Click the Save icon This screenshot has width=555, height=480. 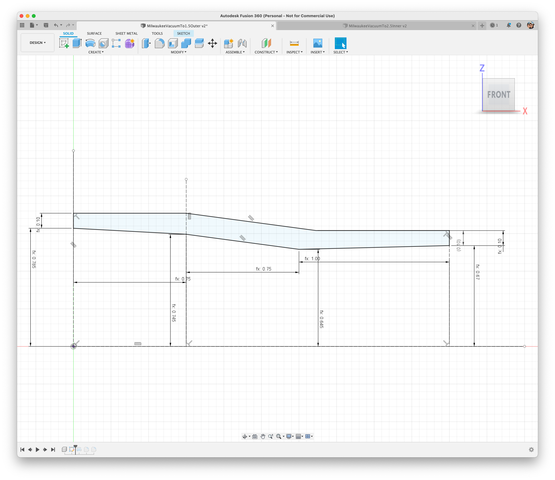point(46,25)
